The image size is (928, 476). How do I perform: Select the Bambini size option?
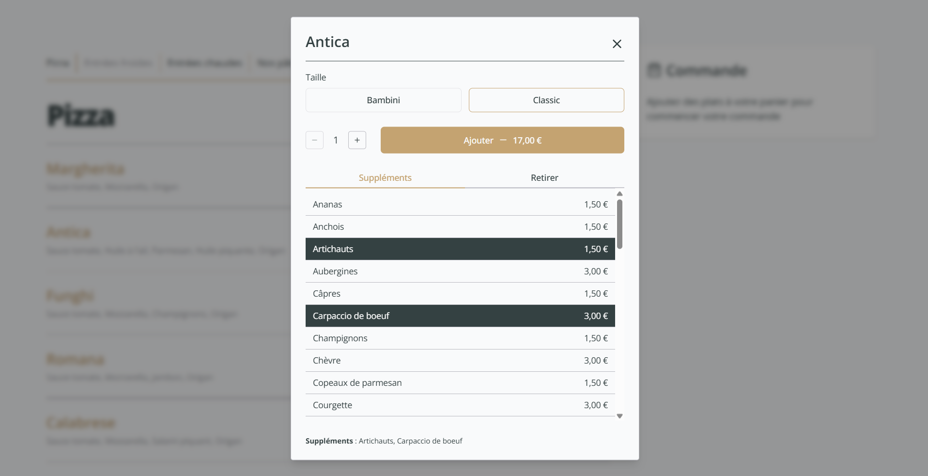click(383, 100)
